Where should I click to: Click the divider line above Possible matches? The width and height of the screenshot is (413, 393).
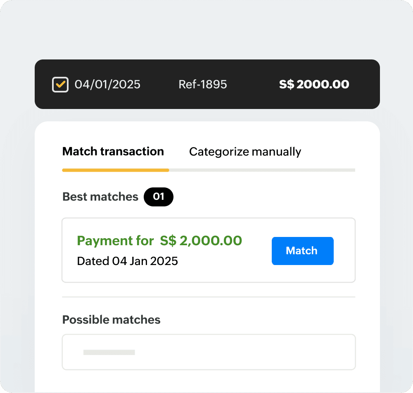(x=209, y=297)
